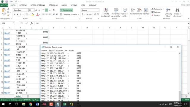Switch to the DATOS ribbon tab
The width and height of the screenshot is (190, 107).
pyautogui.click(x=64, y=5)
